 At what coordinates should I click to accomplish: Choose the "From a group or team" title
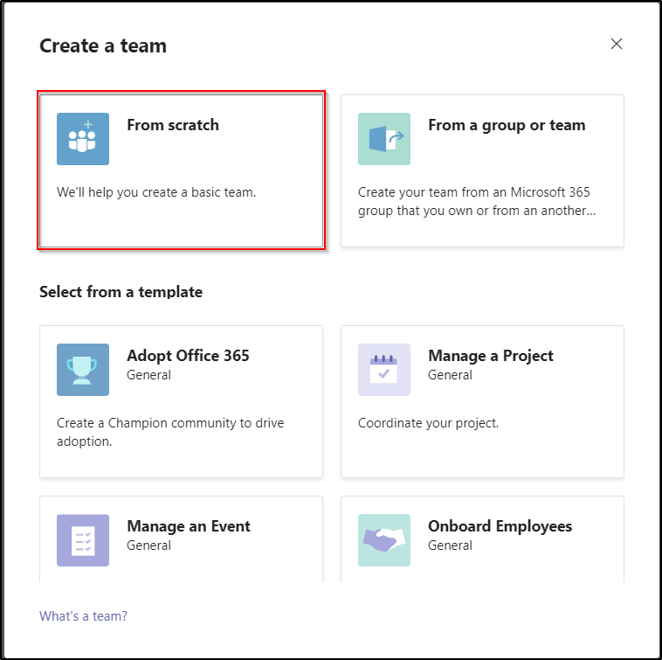tap(507, 125)
